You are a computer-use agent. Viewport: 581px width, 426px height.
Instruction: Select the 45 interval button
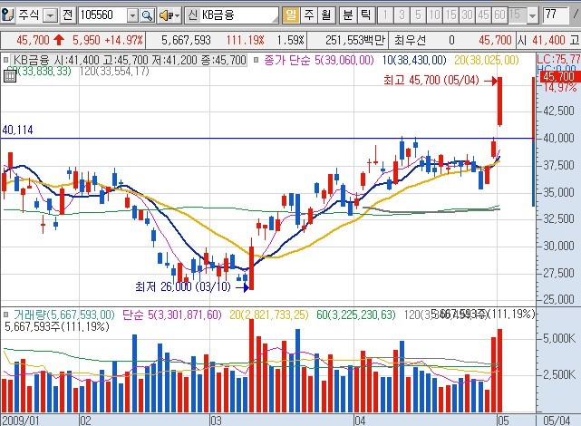click(x=483, y=15)
